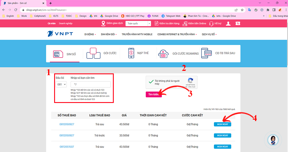Open the Extensions puzzle menu

coord(268,10)
